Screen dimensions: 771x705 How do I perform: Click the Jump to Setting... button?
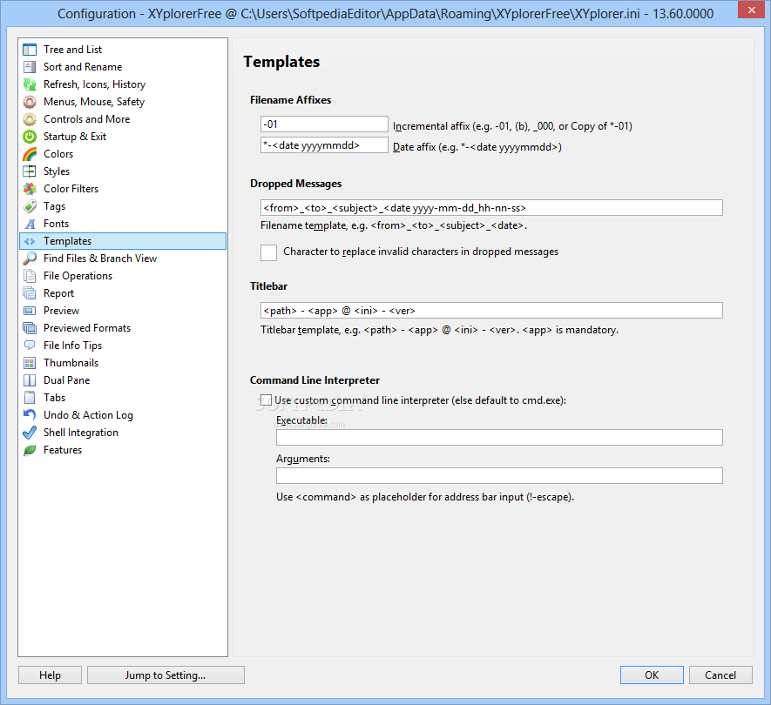[166, 675]
